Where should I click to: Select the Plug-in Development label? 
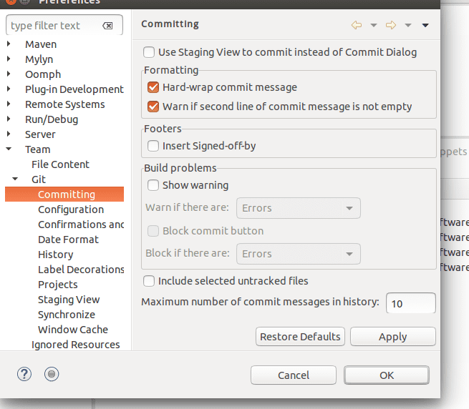tap(74, 89)
